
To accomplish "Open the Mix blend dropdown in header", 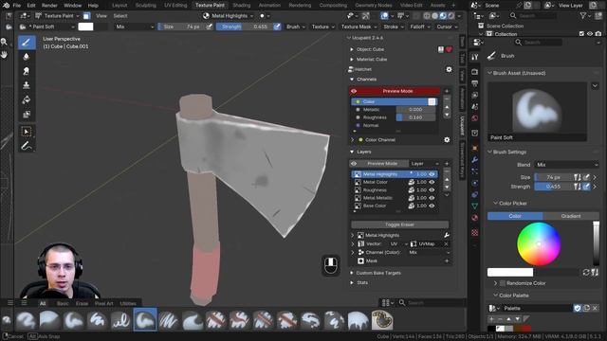I will point(135,27).
